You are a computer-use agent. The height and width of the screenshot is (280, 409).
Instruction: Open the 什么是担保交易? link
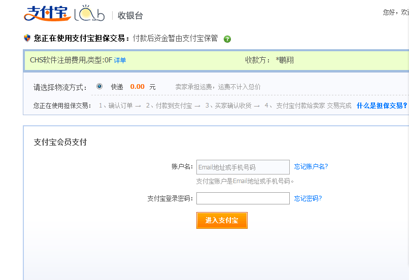click(382, 106)
